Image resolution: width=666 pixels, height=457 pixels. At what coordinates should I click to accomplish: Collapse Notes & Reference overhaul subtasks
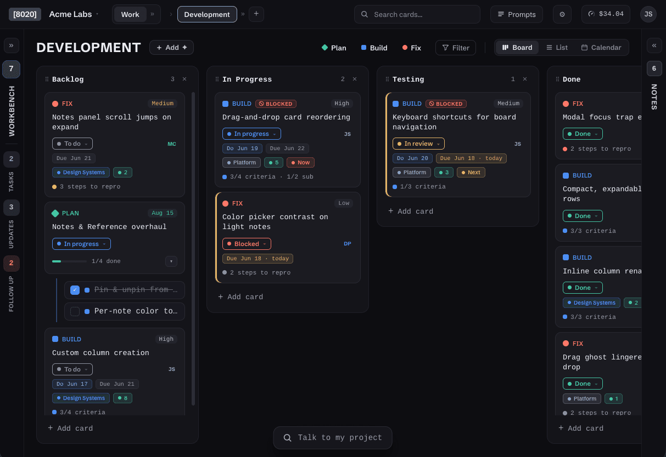(x=171, y=261)
